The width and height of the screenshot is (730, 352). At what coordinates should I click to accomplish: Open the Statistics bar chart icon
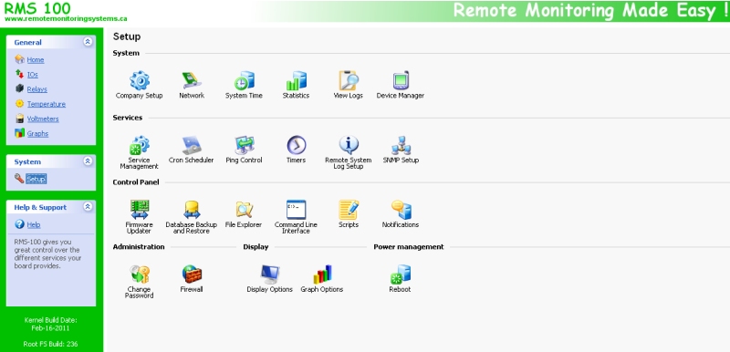click(296, 80)
